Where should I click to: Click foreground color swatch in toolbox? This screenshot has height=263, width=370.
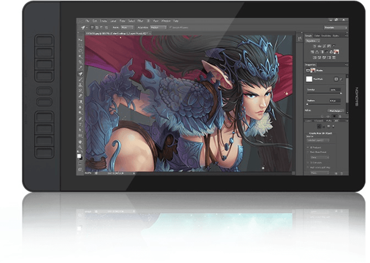pyautogui.click(x=79, y=156)
